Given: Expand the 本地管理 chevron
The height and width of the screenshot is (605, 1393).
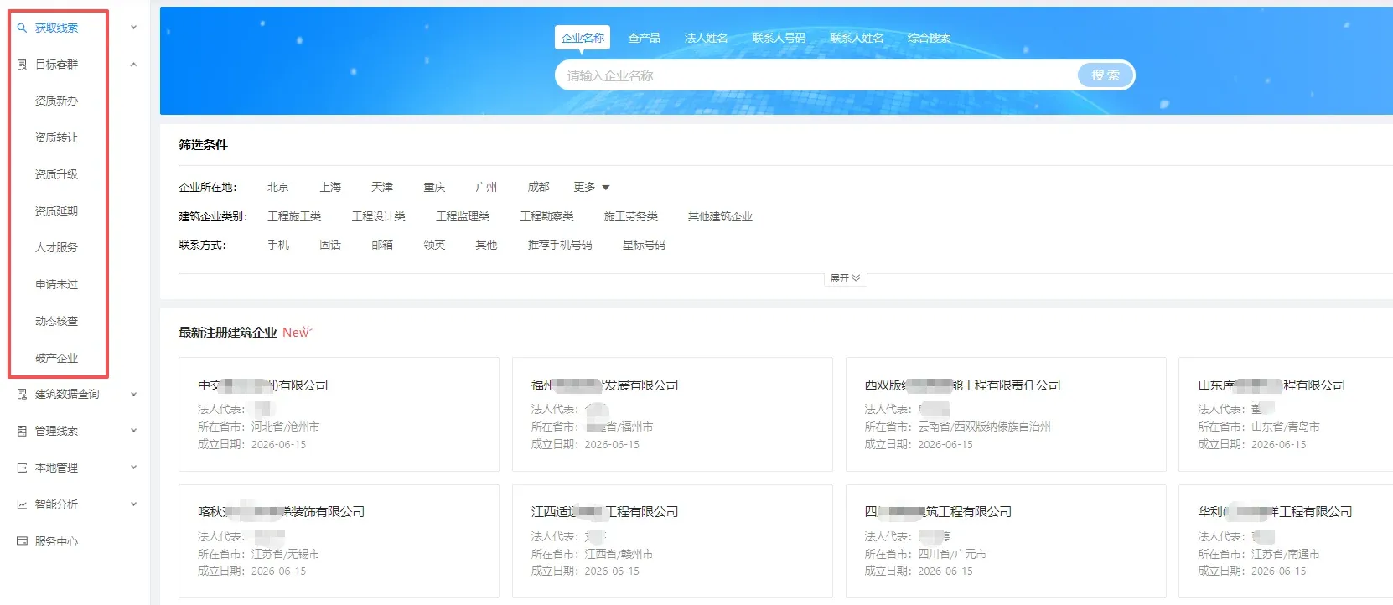Looking at the screenshot, I should pos(134,468).
